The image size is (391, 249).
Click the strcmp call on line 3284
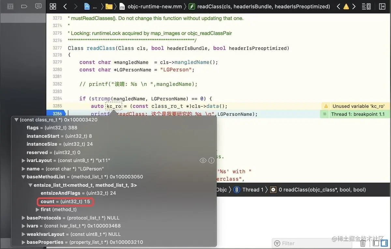pyautogui.click(x=101, y=99)
